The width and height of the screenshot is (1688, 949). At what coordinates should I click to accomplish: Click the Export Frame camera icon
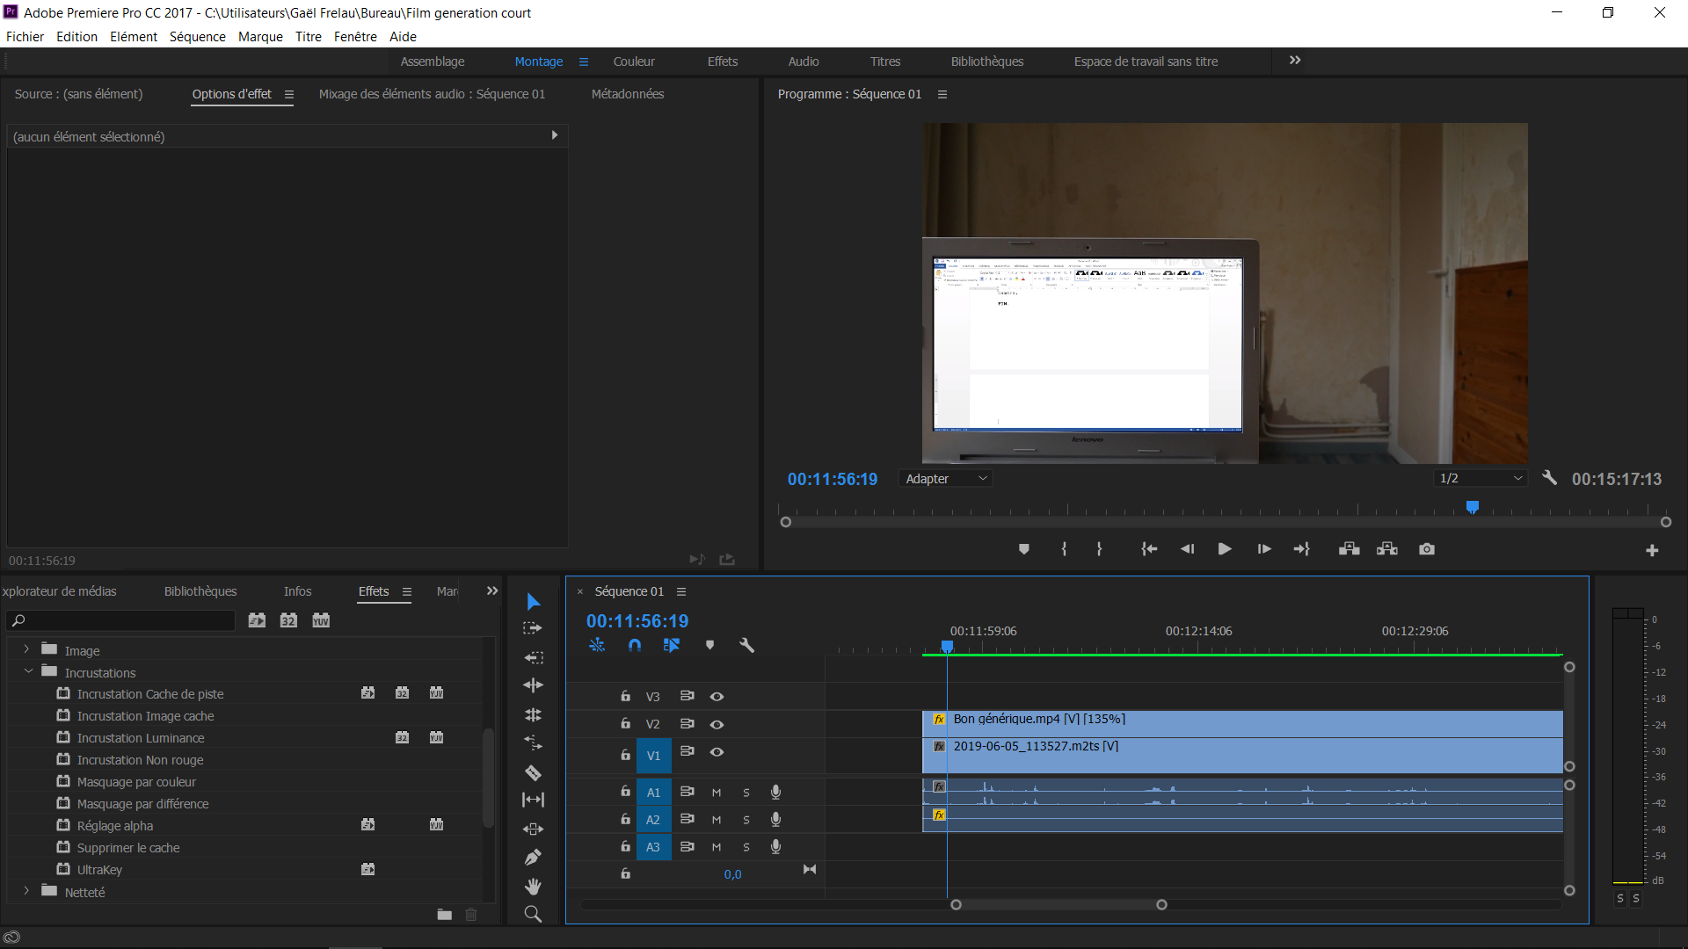(1427, 549)
